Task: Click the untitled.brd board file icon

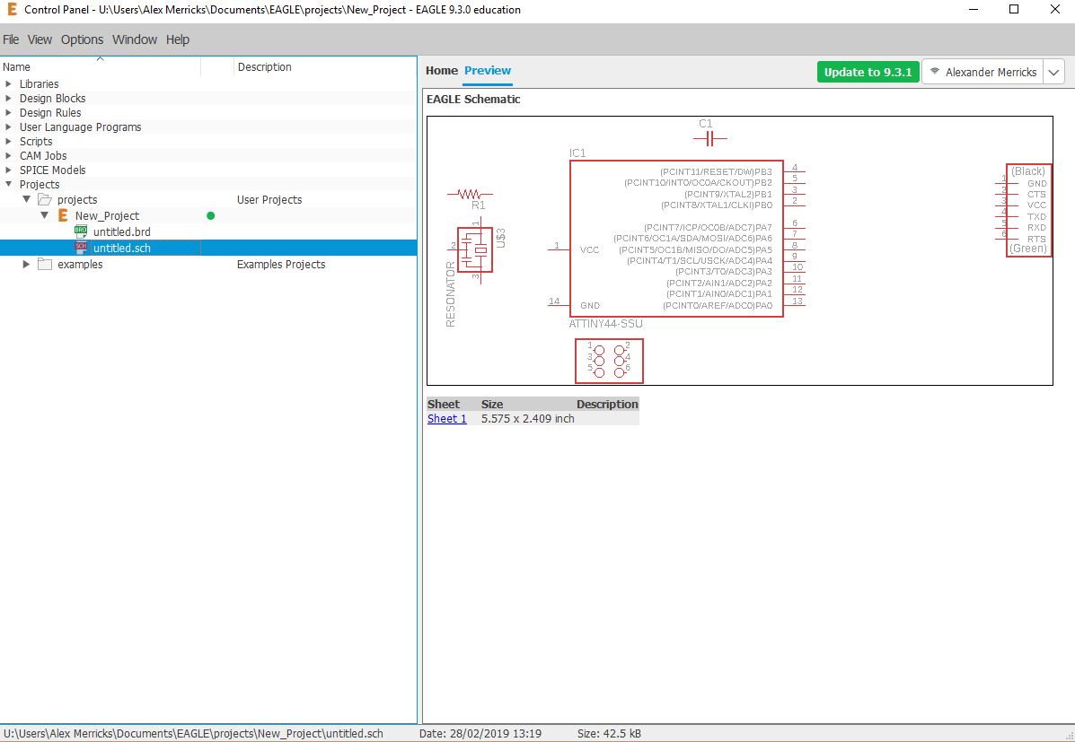Action: [82, 231]
